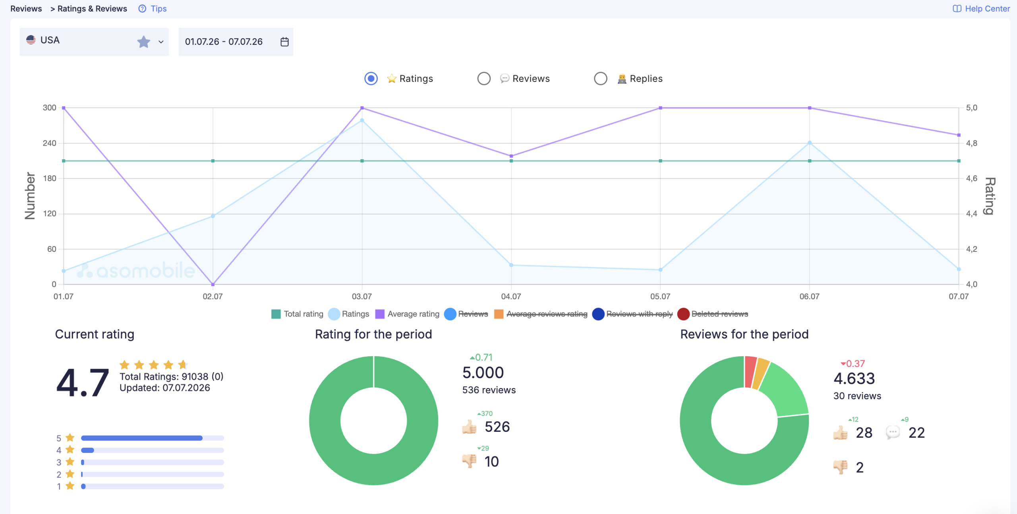This screenshot has width=1017, height=514.
Task: Go to Reviews breadcrumb
Action: click(x=26, y=9)
